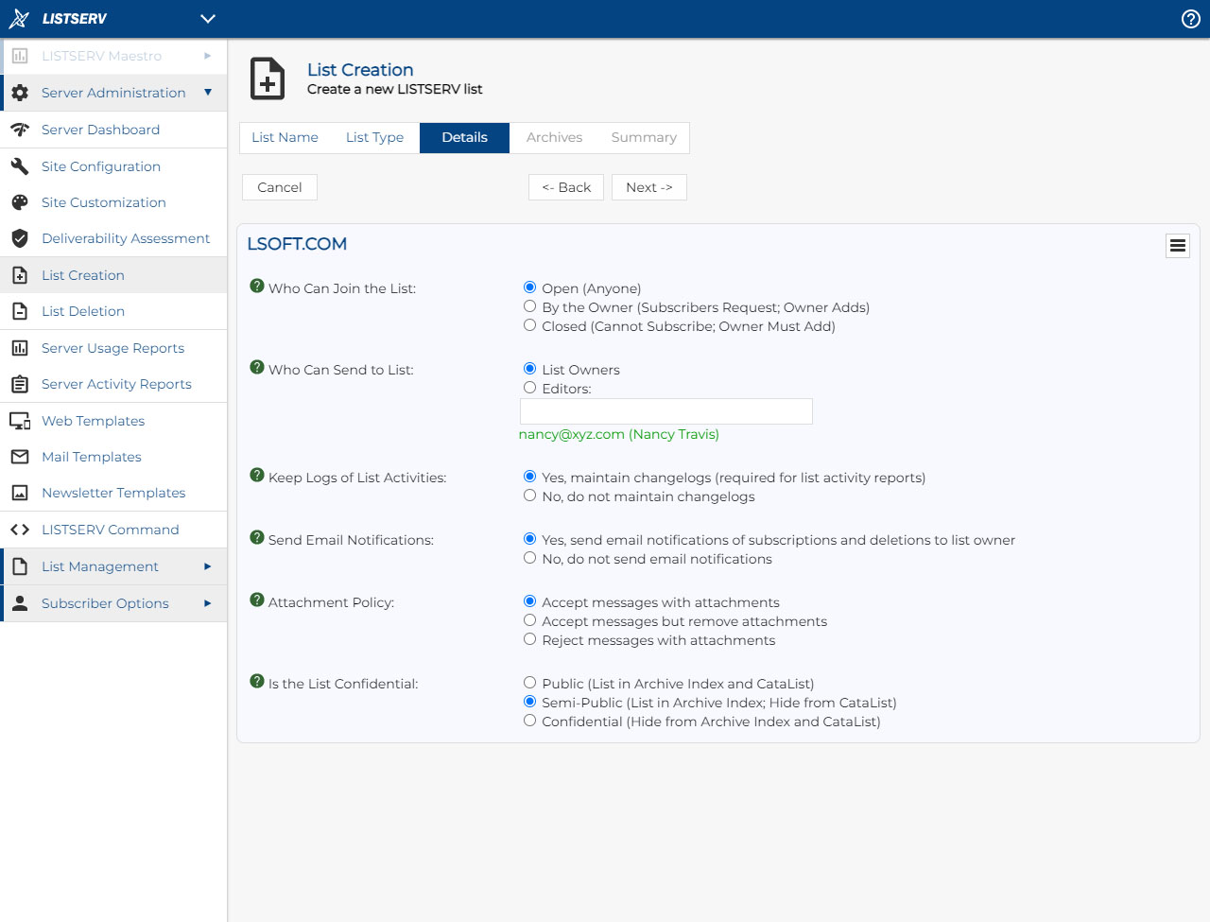
Task: Open the Server Dashboard icon in sidebar
Action: [x=20, y=130]
